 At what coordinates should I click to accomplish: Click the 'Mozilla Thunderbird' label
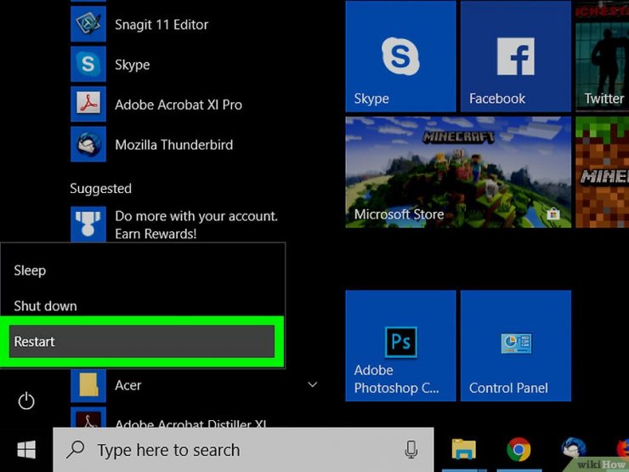173,145
